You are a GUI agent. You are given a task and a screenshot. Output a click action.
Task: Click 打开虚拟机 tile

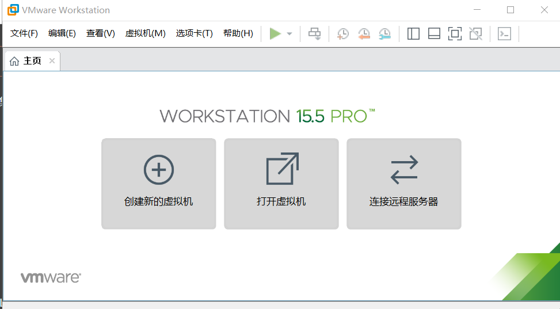tap(281, 184)
